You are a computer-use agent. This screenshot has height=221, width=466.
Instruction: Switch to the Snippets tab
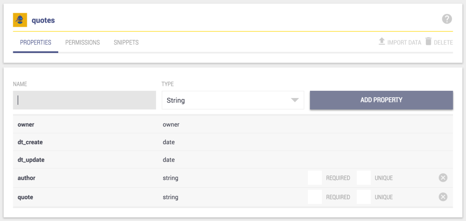tap(126, 42)
